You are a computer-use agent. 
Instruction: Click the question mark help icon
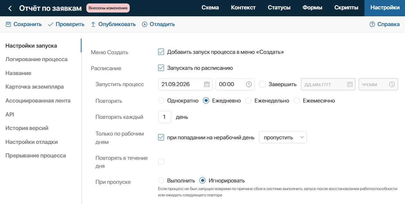click(372, 24)
